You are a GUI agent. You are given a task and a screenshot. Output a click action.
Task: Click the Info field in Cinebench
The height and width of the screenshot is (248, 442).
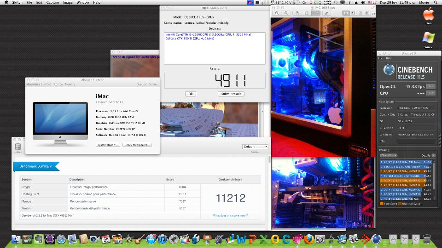pos(416,141)
